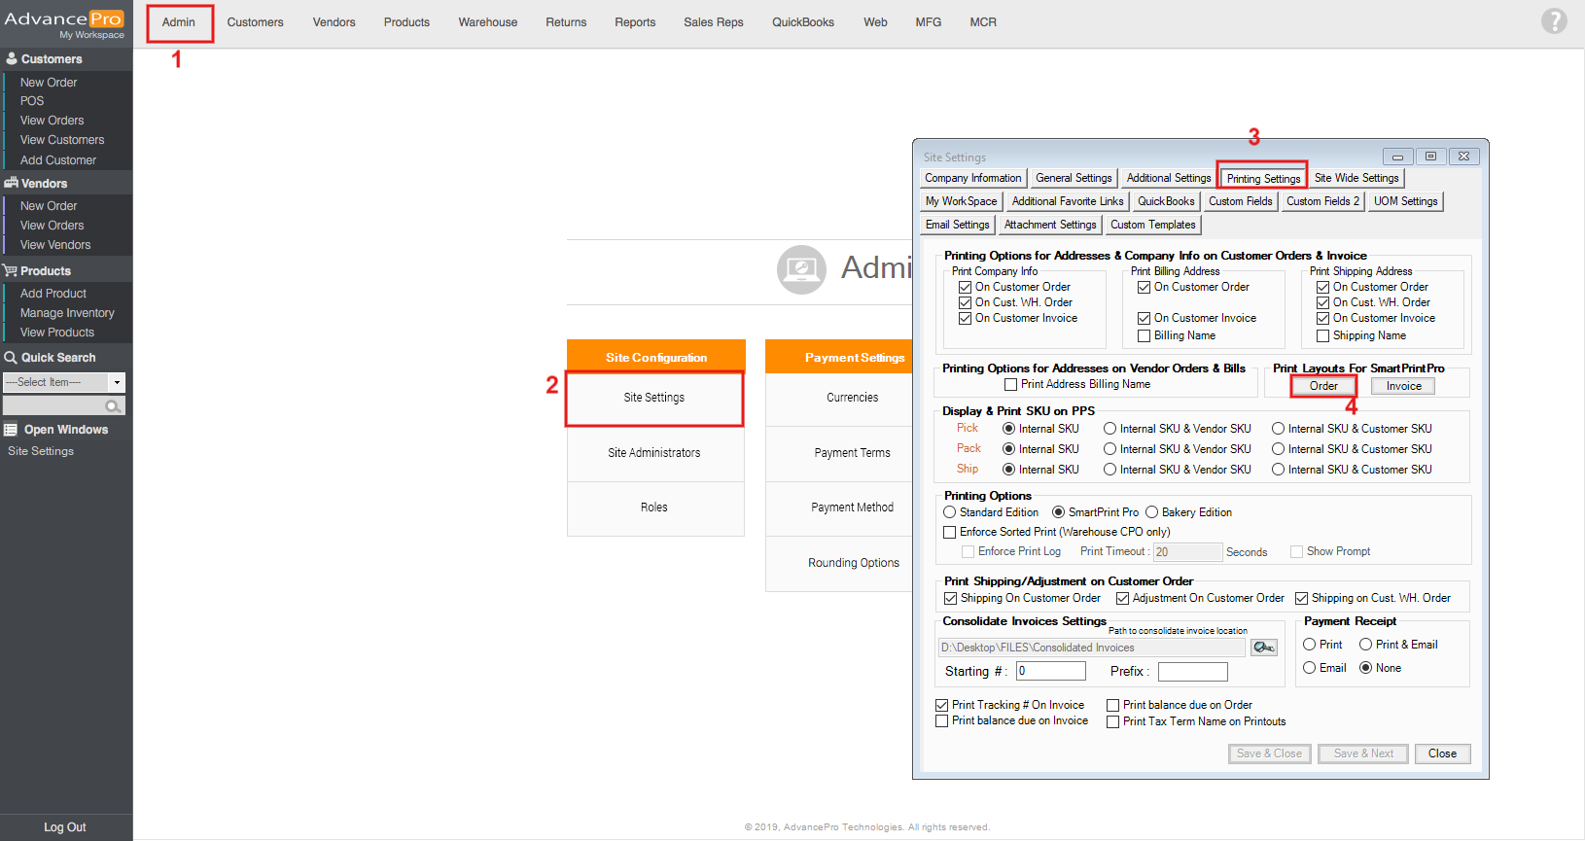Click the Products shopping cart icon
Screen dimensions: 1585x841
[11, 270]
